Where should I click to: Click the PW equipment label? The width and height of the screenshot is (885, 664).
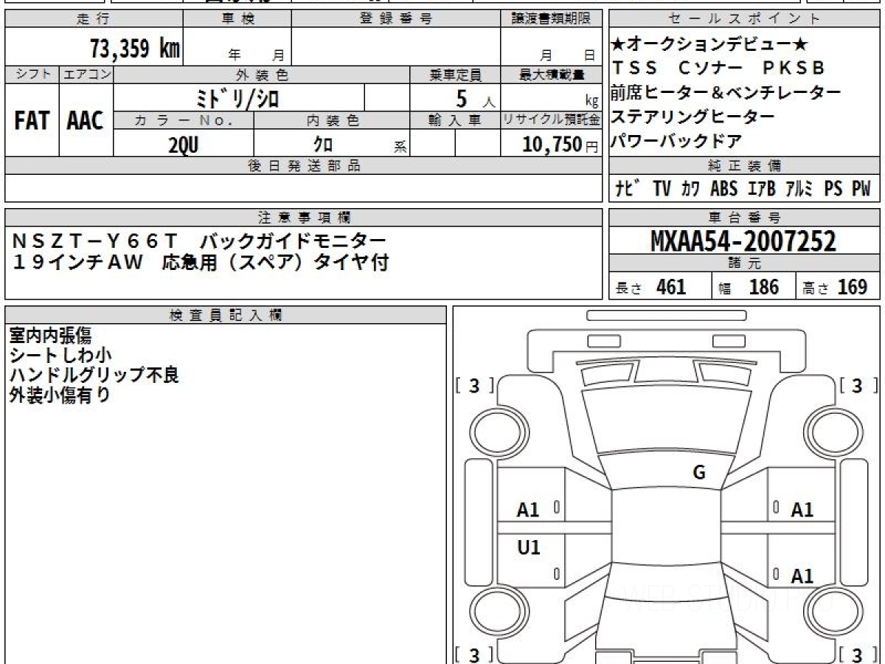[861, 189]
